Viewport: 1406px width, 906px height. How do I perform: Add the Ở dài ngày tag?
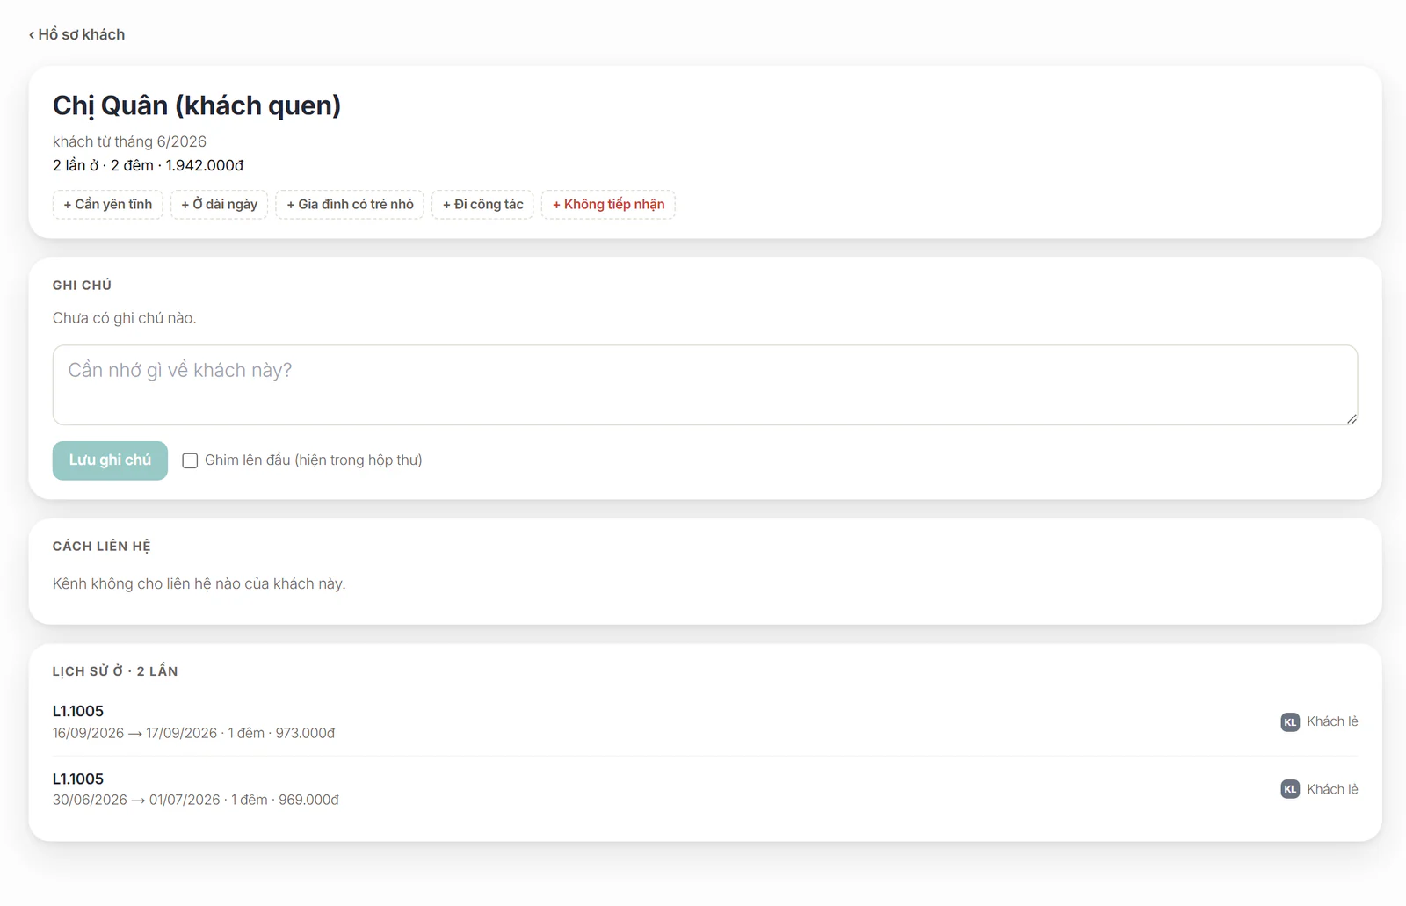(x=220, y=205)
